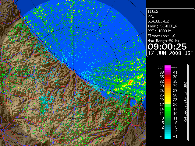The height and width of the screenshot is (146, 195).
Task: Pick the magenta swatch atop the reflectivity scale
Action: tap(168, 68)
